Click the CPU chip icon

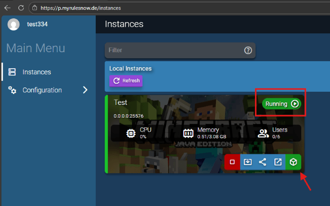tap(131, 133)
